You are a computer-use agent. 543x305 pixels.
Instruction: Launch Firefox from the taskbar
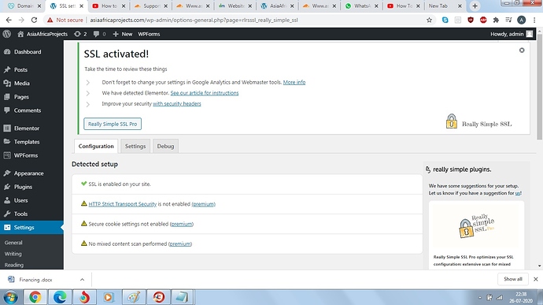pos(84,297)
